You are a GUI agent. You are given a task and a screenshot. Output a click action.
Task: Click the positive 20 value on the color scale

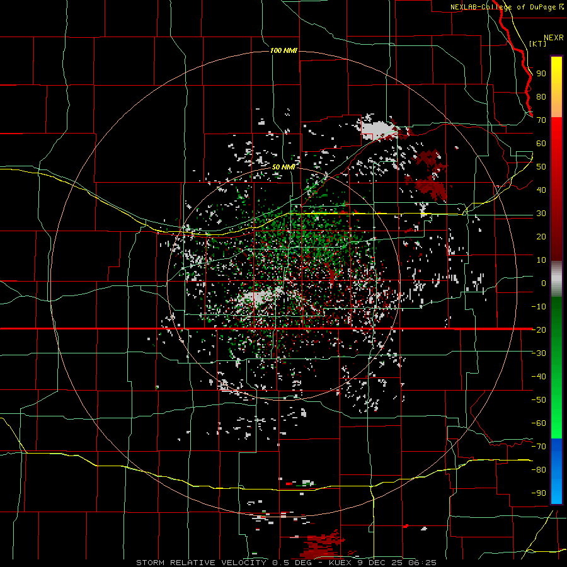(x=541, y=237)
